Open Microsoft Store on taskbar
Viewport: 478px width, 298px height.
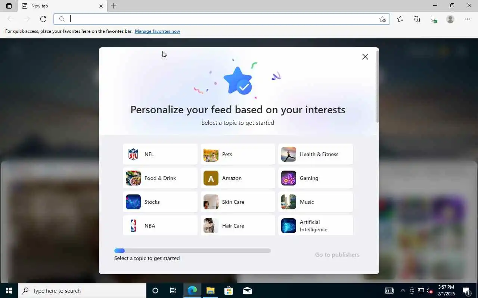[229, 291]
